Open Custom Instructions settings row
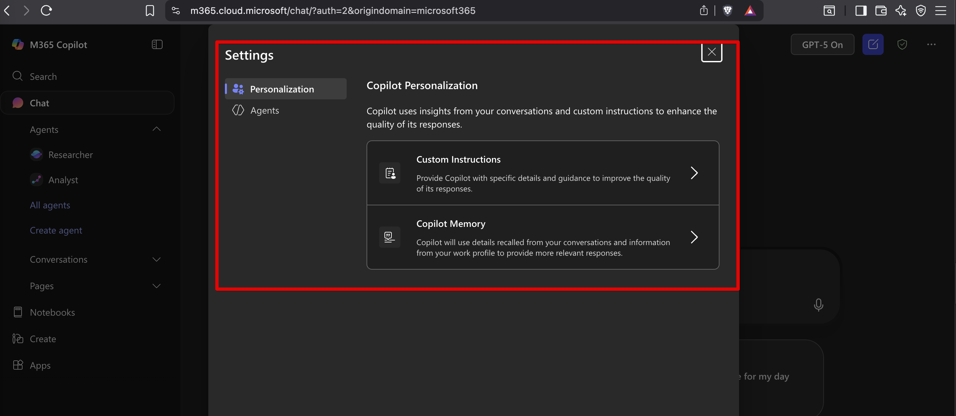The height and width of the screenshot is (416, 956). click(x=543, y=173)
